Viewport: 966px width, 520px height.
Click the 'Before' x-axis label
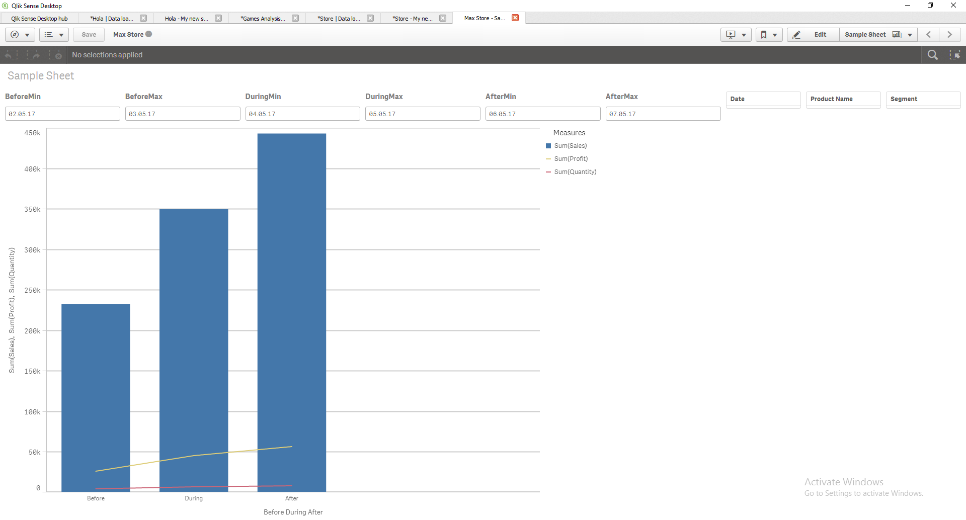[96, 498]
